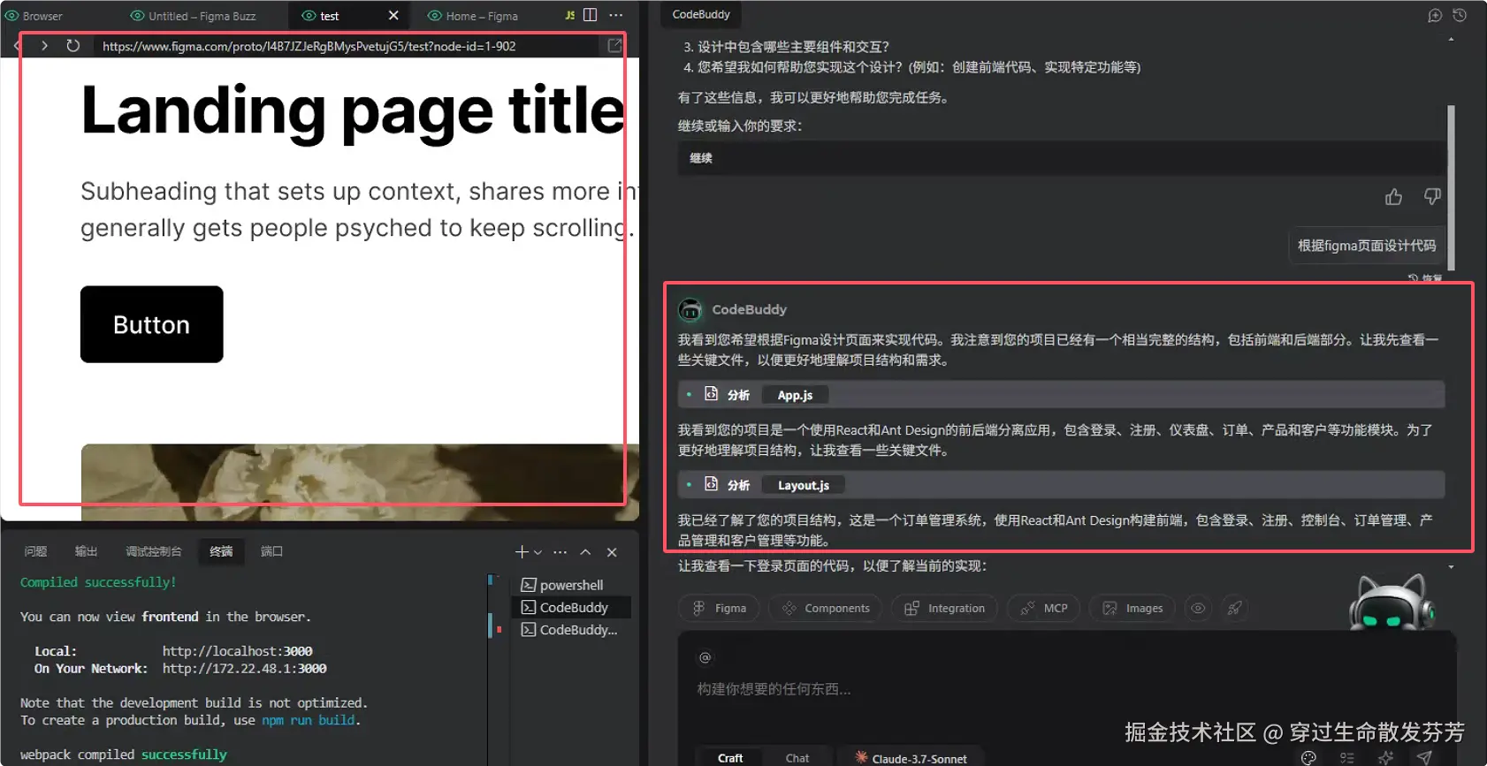The height and width of the screenshot is (766, 1487).
Task: Switch to Chat mode
Action: coord(797,758)
